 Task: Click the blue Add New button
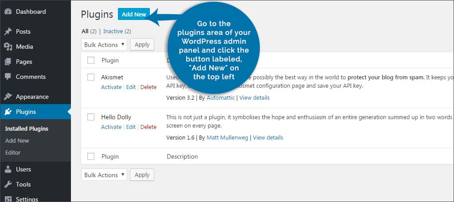[x=134, y=14]
